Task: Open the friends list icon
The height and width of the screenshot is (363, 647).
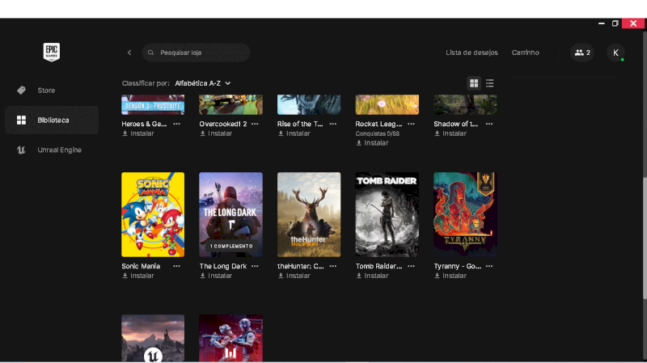Action: tap(581, 53)
